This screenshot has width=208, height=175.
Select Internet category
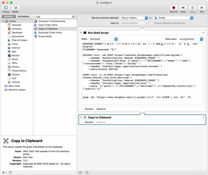click(x=16, y=48)
